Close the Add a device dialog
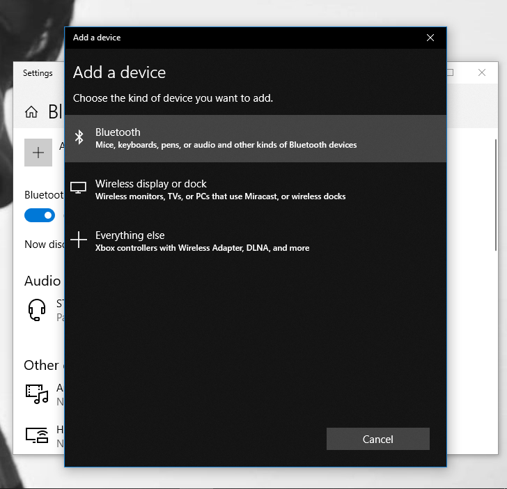The width and height of the screenshot is (507, 489). point(430,38)
